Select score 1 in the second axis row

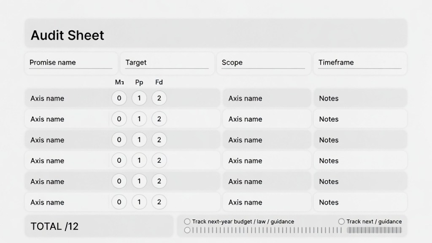click(x=139, y=119)
